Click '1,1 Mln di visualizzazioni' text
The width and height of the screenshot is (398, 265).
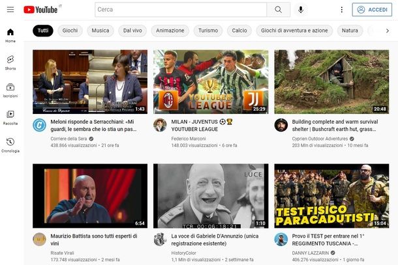[x=196, y=260]
